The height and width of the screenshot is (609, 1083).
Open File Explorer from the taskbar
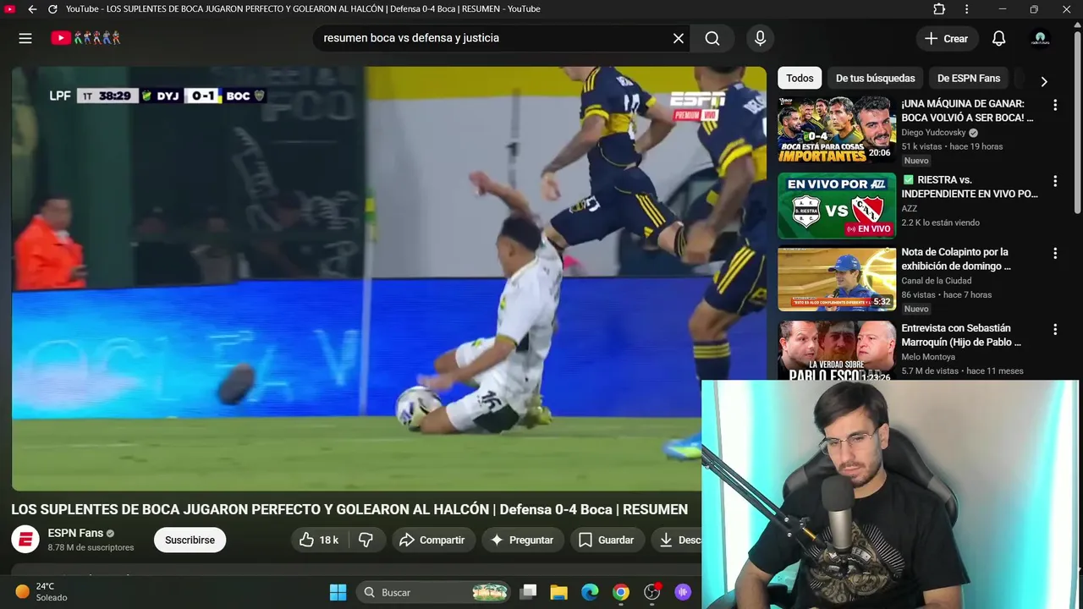(558, 592)
